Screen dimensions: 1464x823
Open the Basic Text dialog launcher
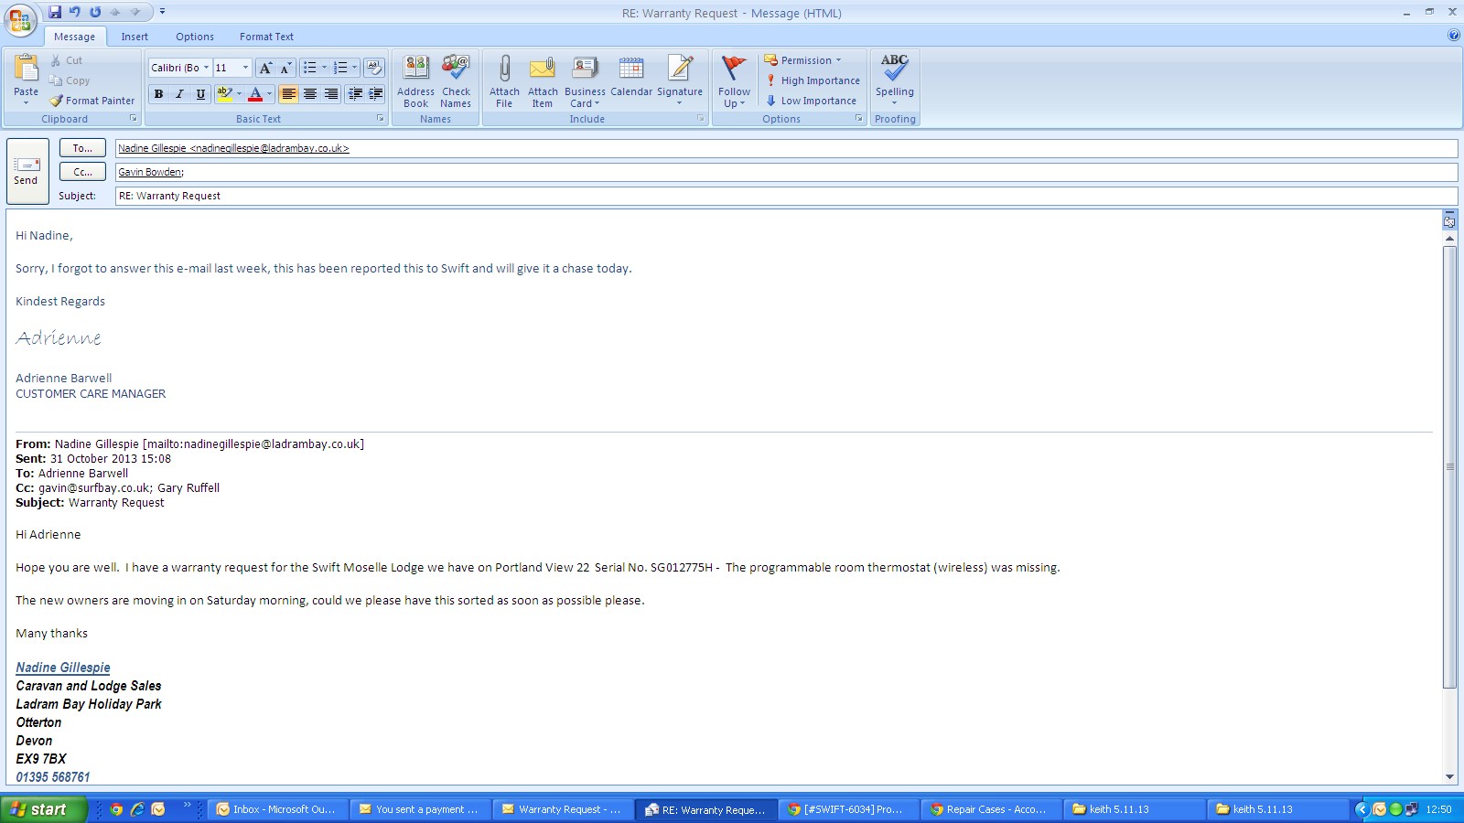pyautogui.click(x=381, y=119)
